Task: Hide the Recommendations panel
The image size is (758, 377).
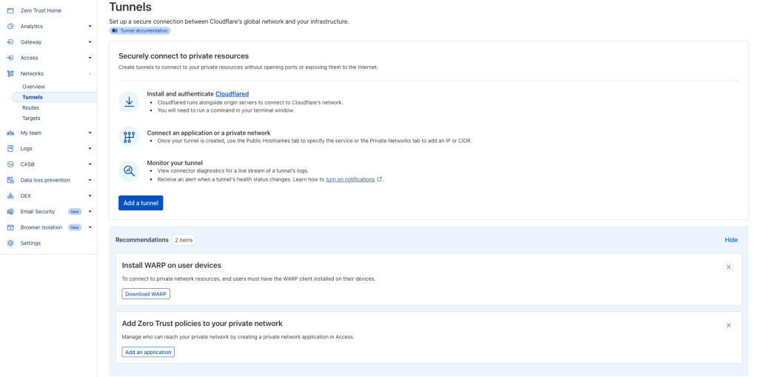Action: click(x=731, y=240)
